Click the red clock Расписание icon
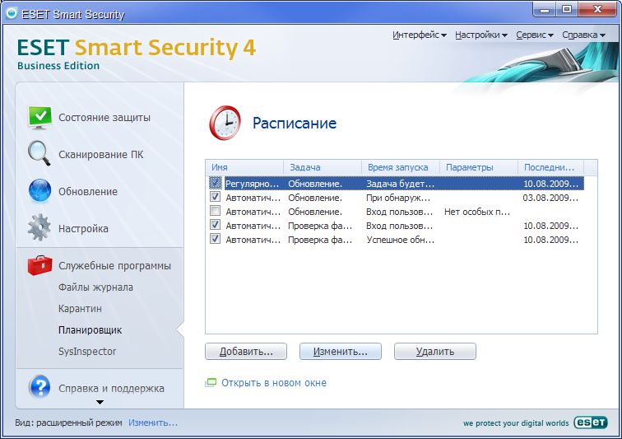Image resolution: width=622 pixels, height=439 pixels. [x=224, y=123]
